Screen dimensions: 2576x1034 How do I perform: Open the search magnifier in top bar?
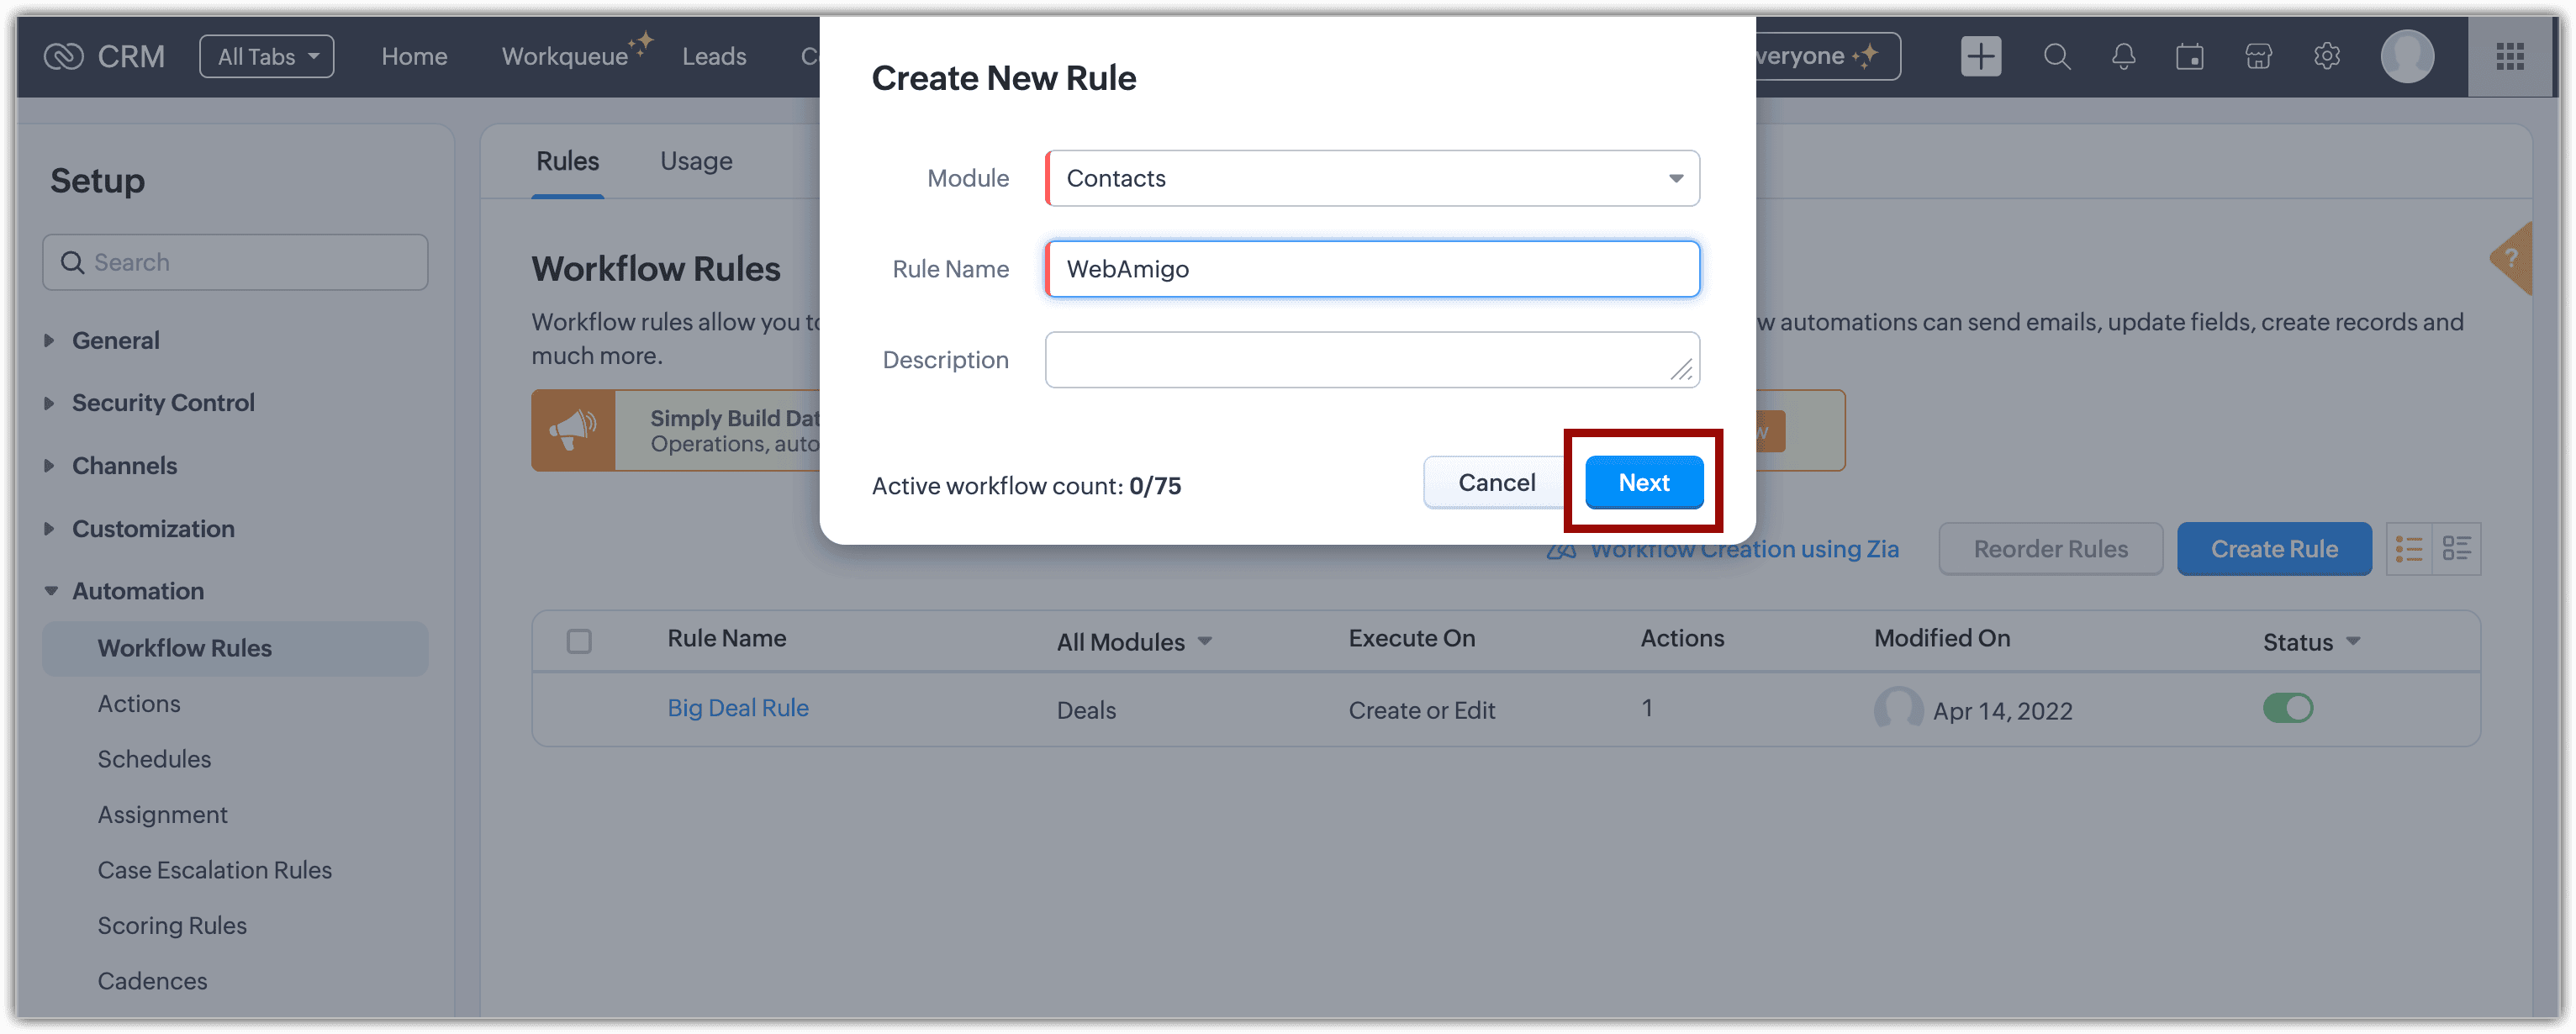pyautogui.click(x=2056, y=56)
